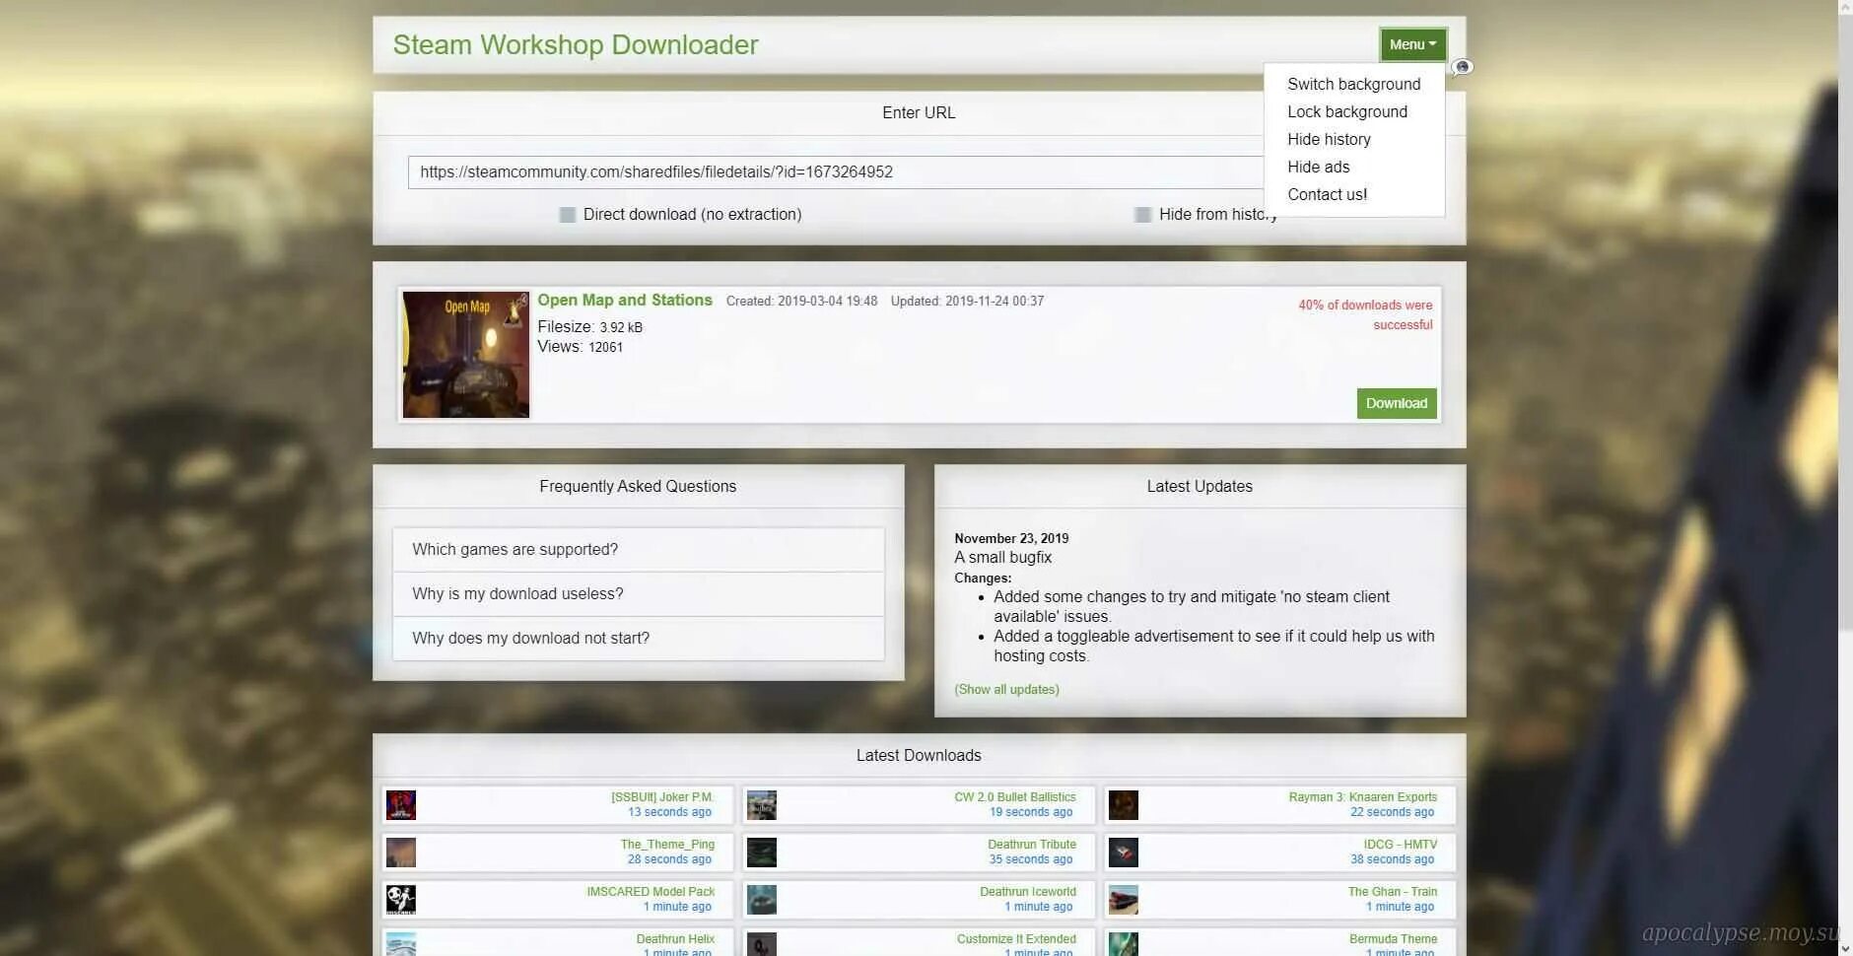Select Lock background menu entry
The width and height of the screenshot is (1853, 956).
pos(1354,112)
